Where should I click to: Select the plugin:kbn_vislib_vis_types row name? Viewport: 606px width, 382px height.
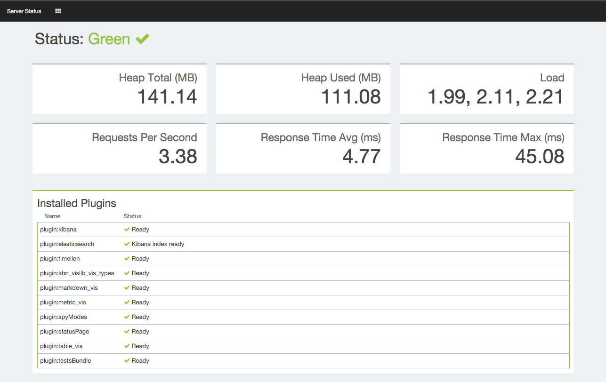pyautogui.click(x=77, y=273)
